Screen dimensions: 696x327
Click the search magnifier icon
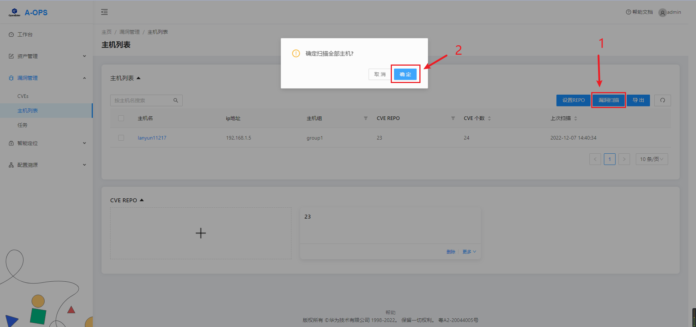(176, 100)
